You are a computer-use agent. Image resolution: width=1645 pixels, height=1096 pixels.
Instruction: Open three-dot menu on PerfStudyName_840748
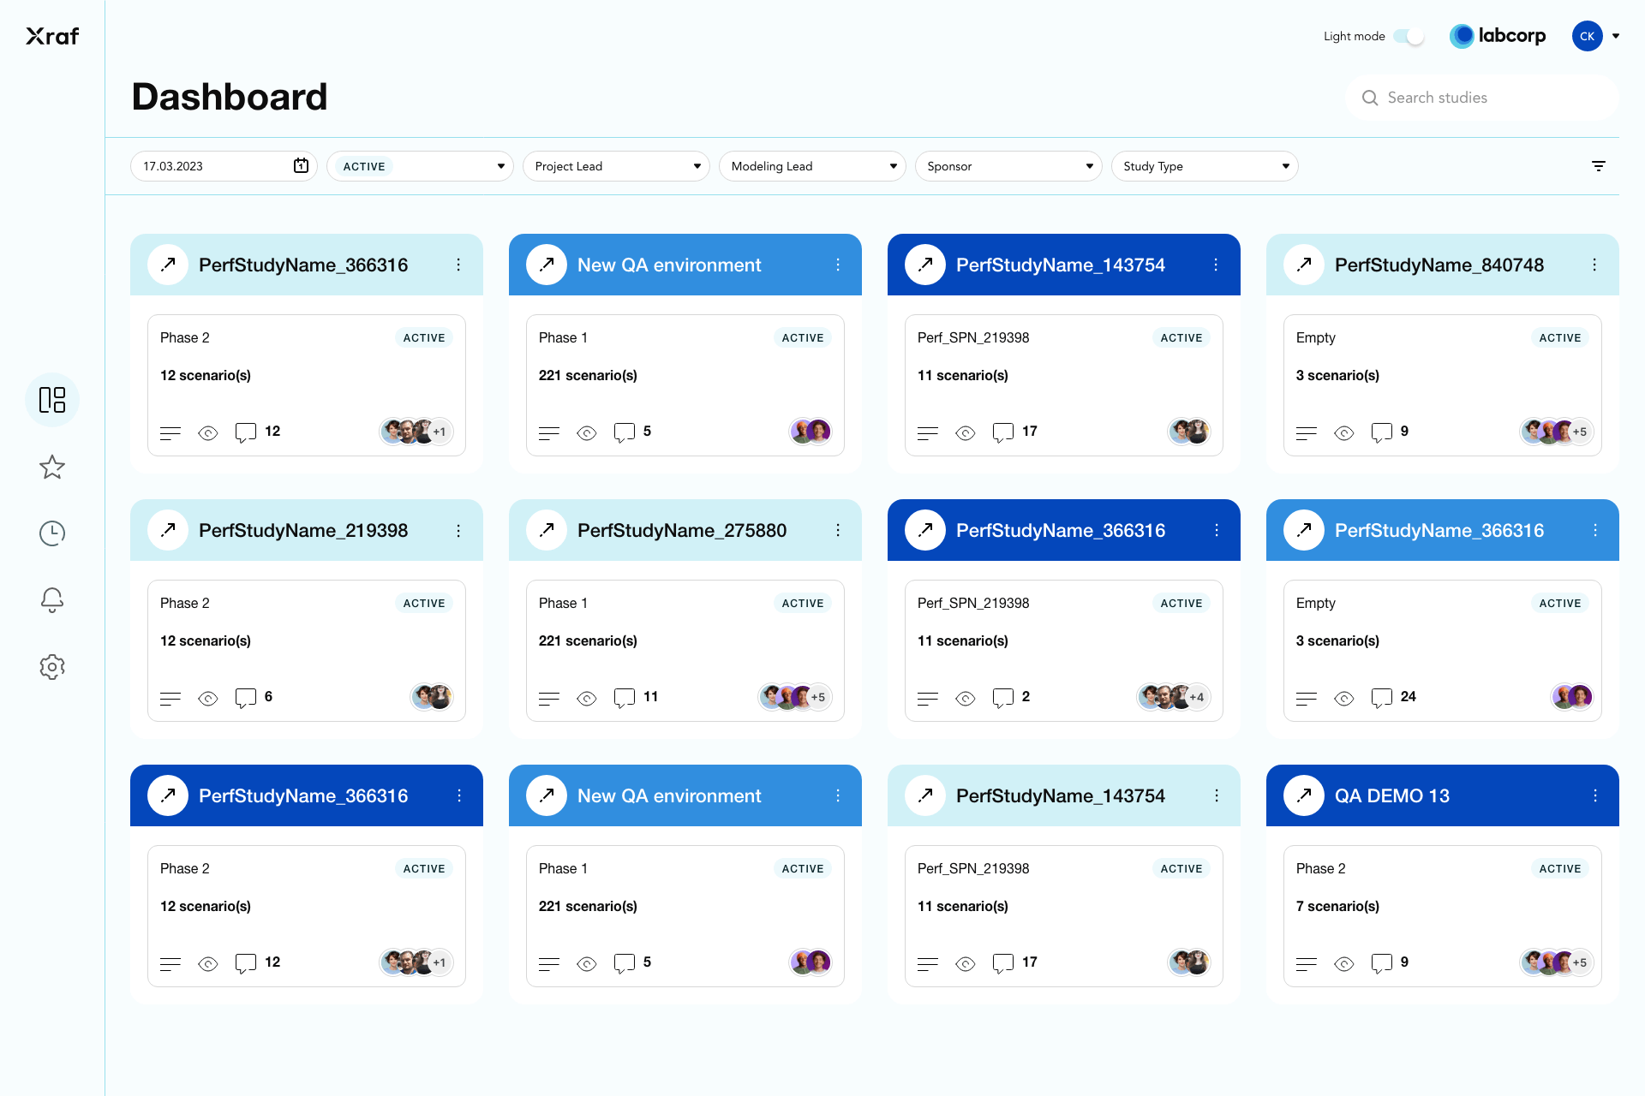[1594, 265]
